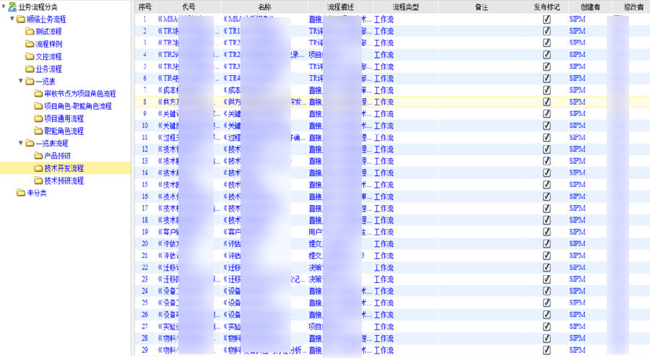Toggle the 发布标记 checkbox in row 26
The width and height of the screenshot is (650, 358).
click(547, 315)
